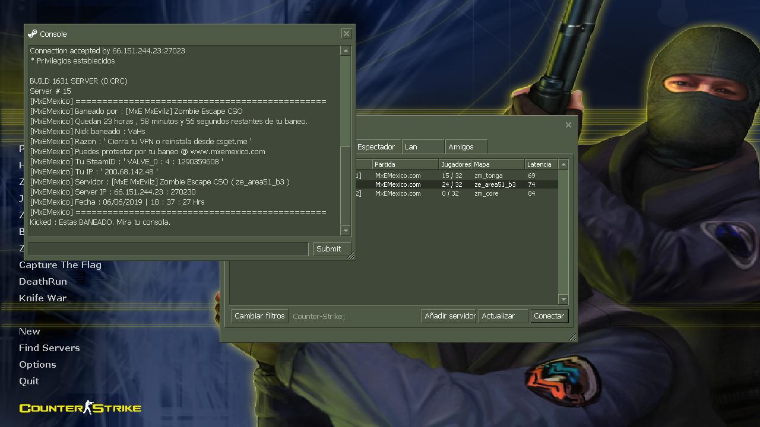Click the 'BUILD 1631 SERVER' console line

[x=78, y=81]
